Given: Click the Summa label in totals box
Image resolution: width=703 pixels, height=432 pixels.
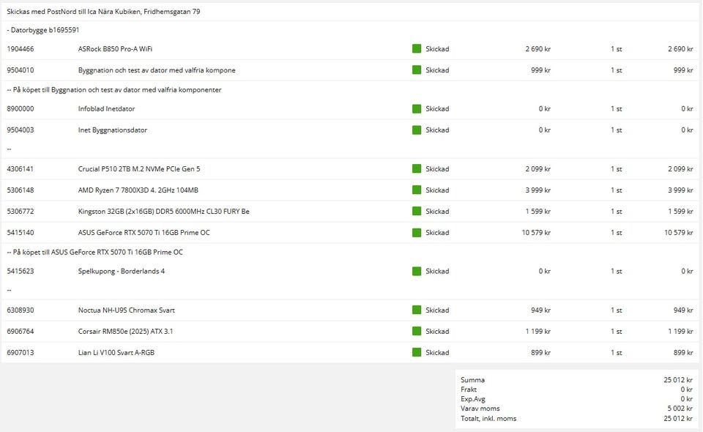Looking at the screenshot, I should pyautogui.click(x=472, y=380).
